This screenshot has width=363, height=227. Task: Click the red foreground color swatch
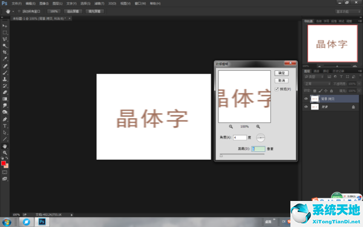[x=4, y=163]
